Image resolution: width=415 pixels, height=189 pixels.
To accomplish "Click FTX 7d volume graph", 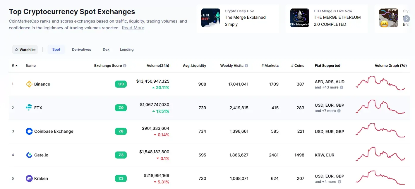I will point(380,107).
